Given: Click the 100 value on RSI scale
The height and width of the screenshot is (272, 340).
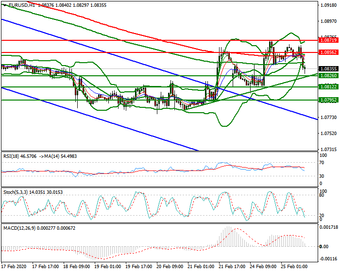Looking at the screenshot, I should 323,155.
